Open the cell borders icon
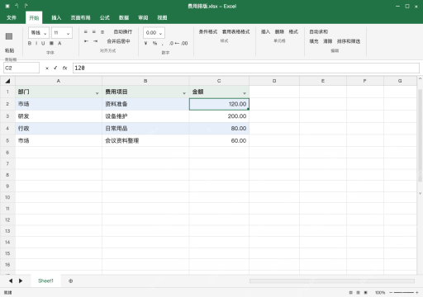Screen dimensions: 423x297 pos(51,43)
